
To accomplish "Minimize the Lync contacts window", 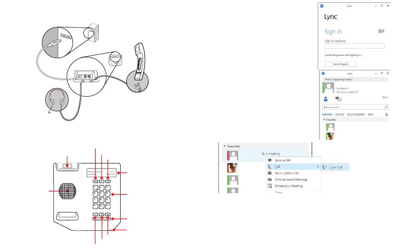I will coord(376,74).
